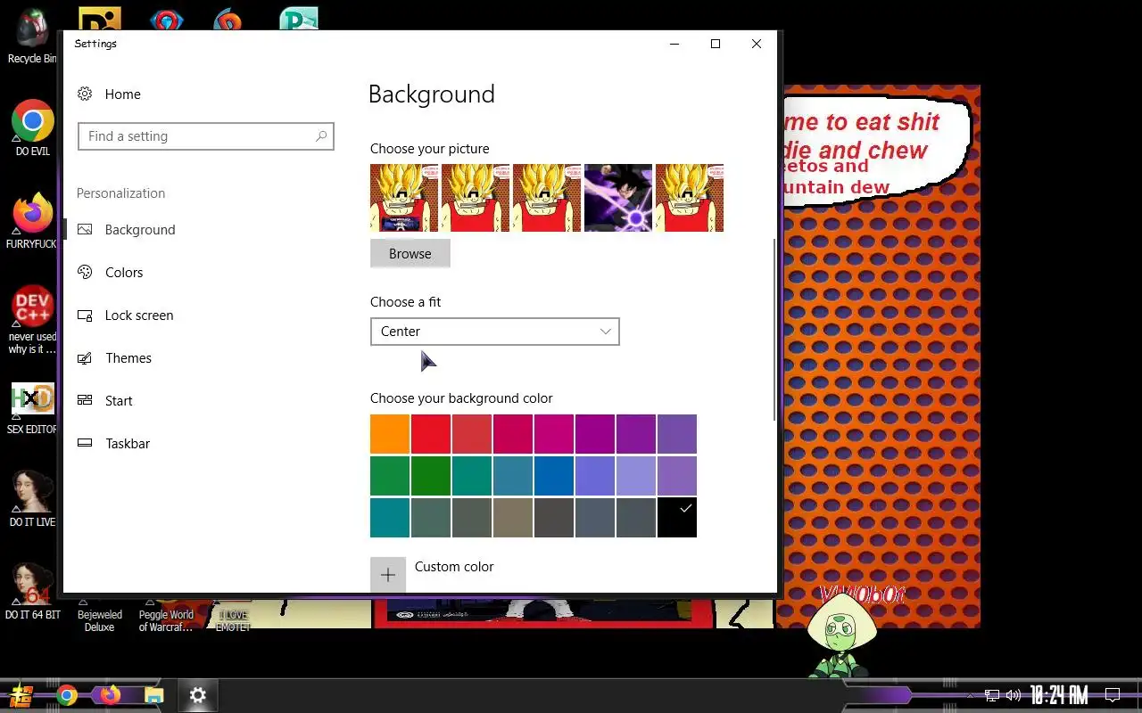Click the Browse button

410,254
